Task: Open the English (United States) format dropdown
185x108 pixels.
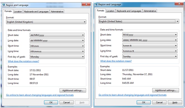Action: 139,21
